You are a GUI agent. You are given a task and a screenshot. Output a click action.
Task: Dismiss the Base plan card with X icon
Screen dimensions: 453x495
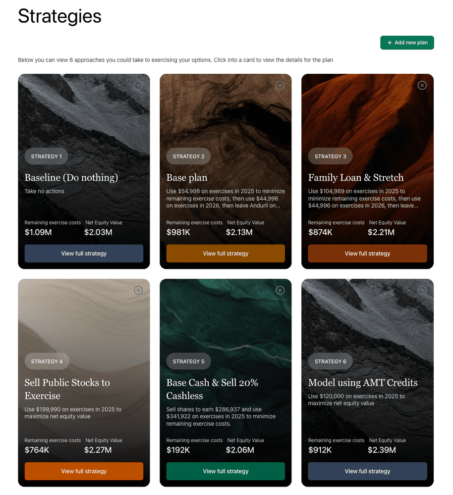point(280,85)
